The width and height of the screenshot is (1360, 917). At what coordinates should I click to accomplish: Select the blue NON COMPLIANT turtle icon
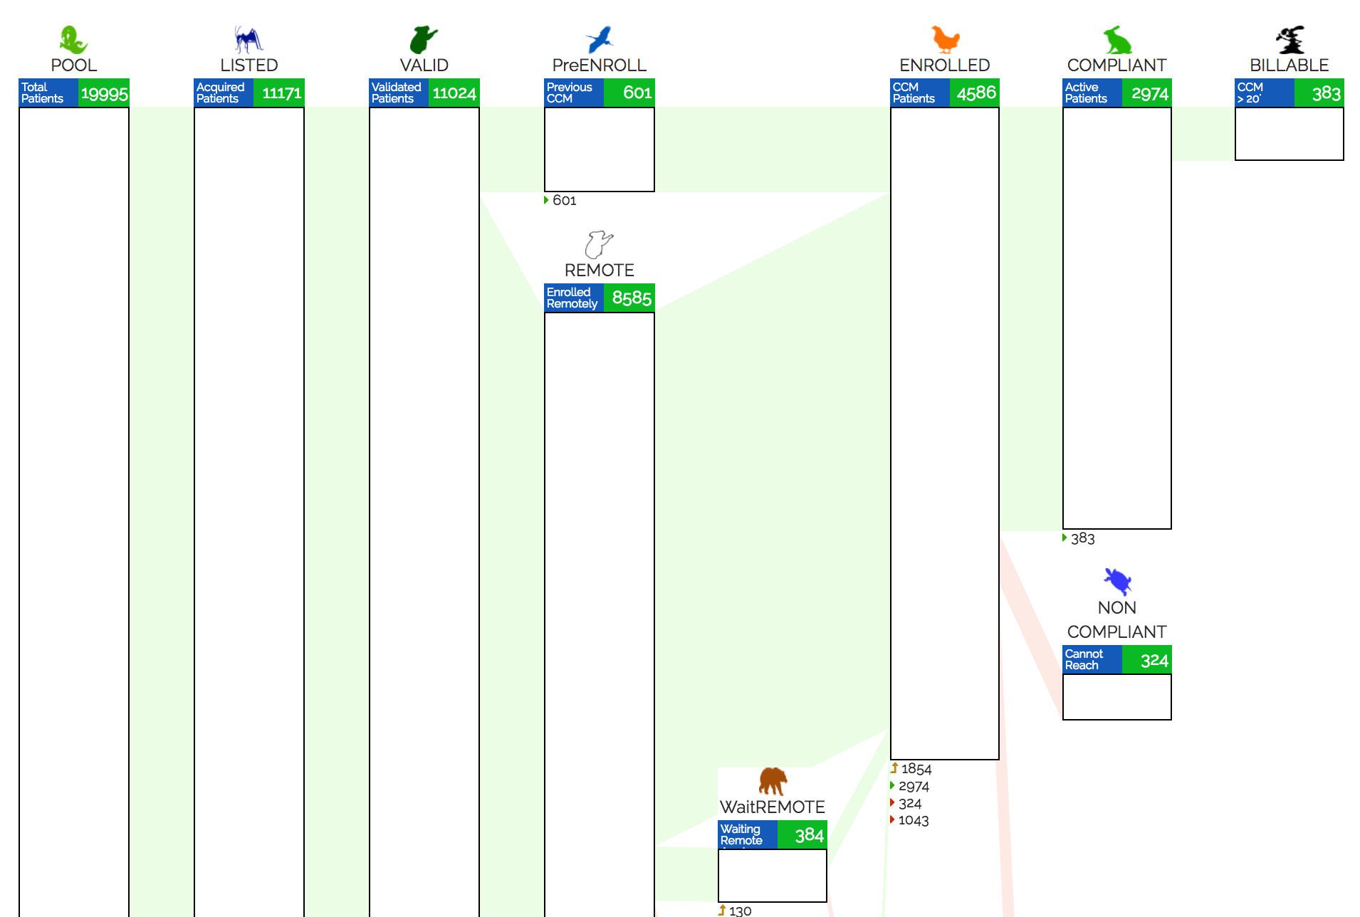[x=1117, y=582]
